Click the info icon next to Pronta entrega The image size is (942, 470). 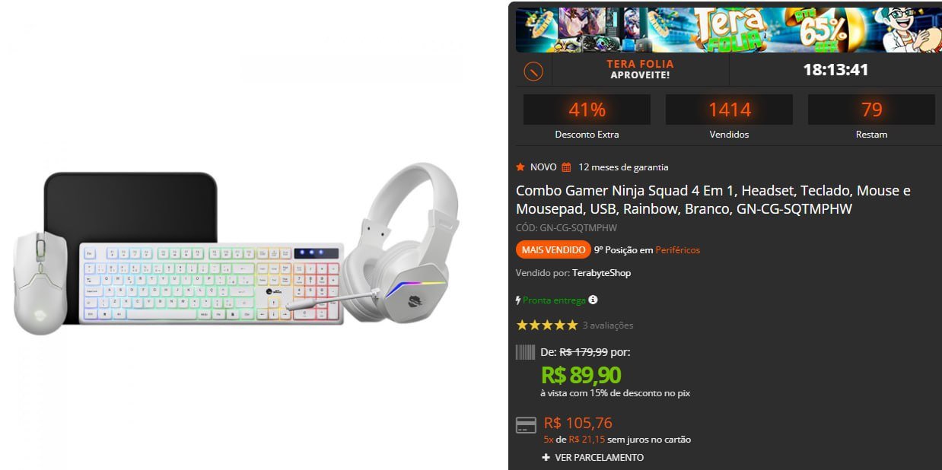594,300
